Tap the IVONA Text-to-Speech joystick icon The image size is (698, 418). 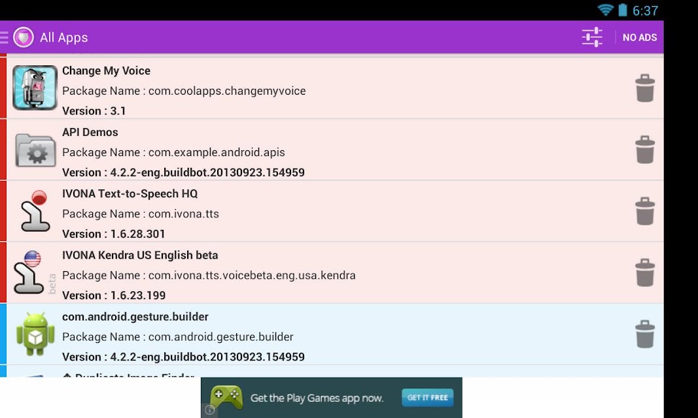tap(35, 211)
